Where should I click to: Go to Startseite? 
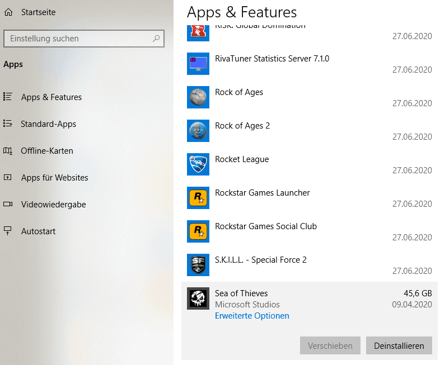point(39,12)
